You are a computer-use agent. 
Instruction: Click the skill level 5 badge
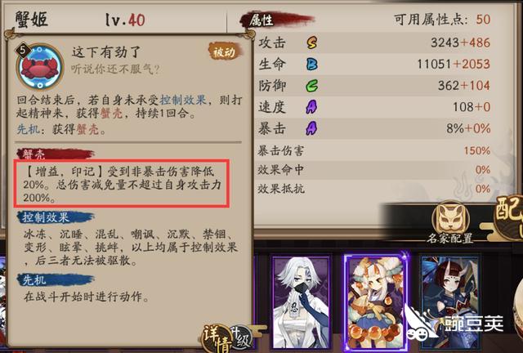[x=23, y=51]
